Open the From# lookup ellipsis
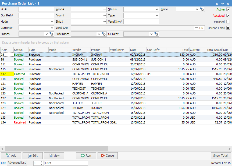The image size is (232, 166). tap(104, 16)
